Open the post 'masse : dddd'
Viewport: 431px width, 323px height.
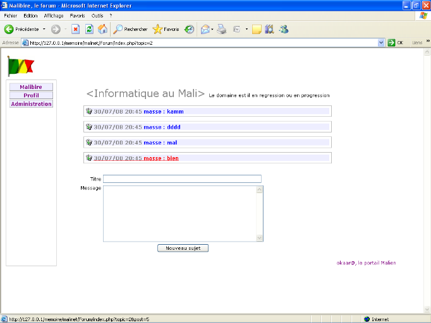[x=137, y=127]
